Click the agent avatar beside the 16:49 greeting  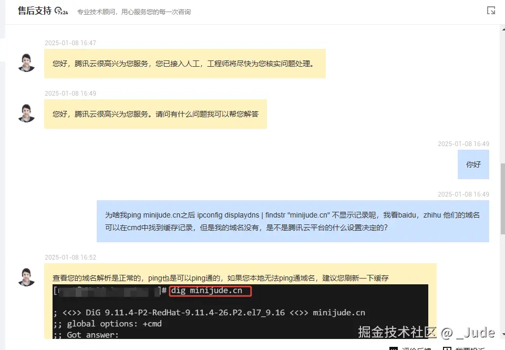[26, 113]
